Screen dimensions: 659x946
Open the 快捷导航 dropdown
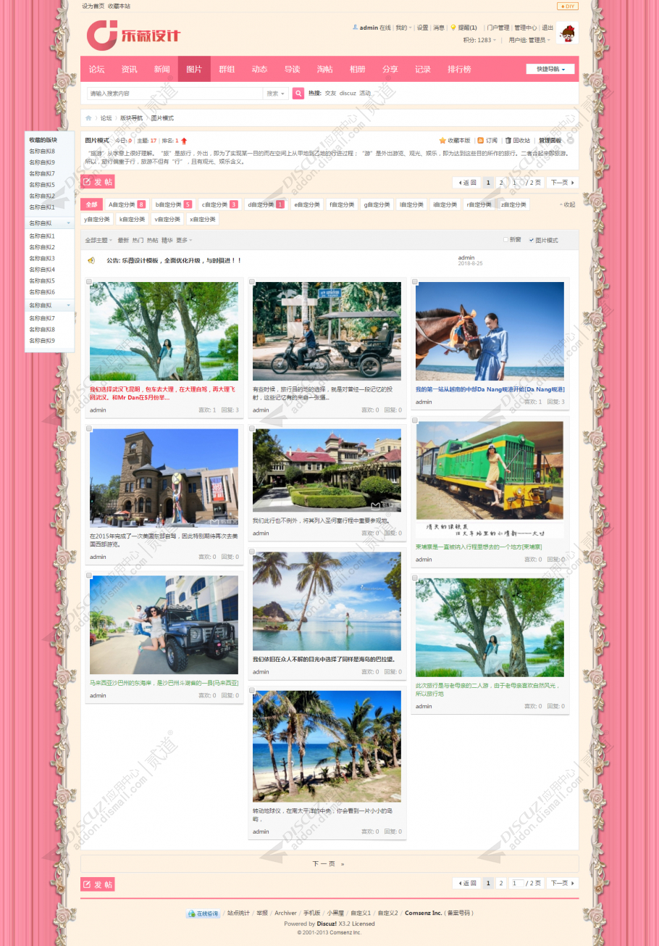pyautogui.click(x=551, y=69)
